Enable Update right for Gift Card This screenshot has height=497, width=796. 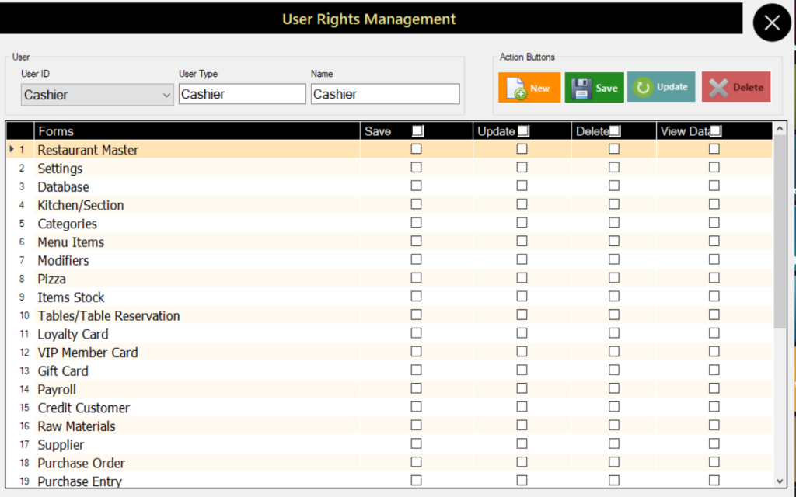pos(522,370)
